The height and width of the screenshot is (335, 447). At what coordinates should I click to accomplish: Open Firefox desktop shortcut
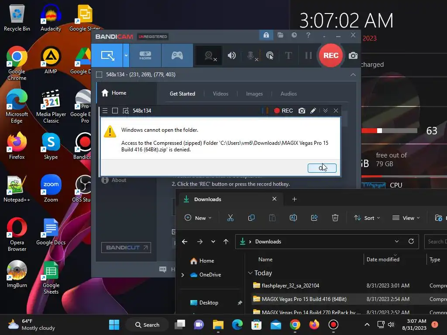[17, 146]
